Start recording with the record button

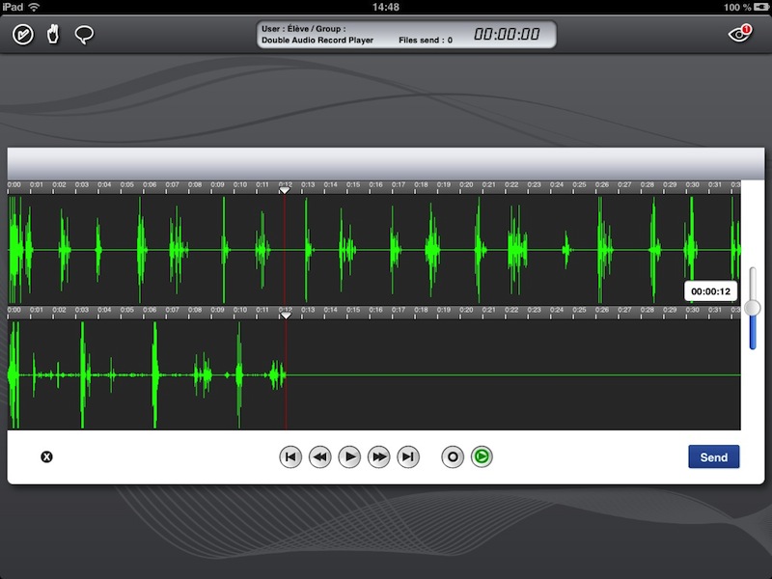click(x=453, y=456)
